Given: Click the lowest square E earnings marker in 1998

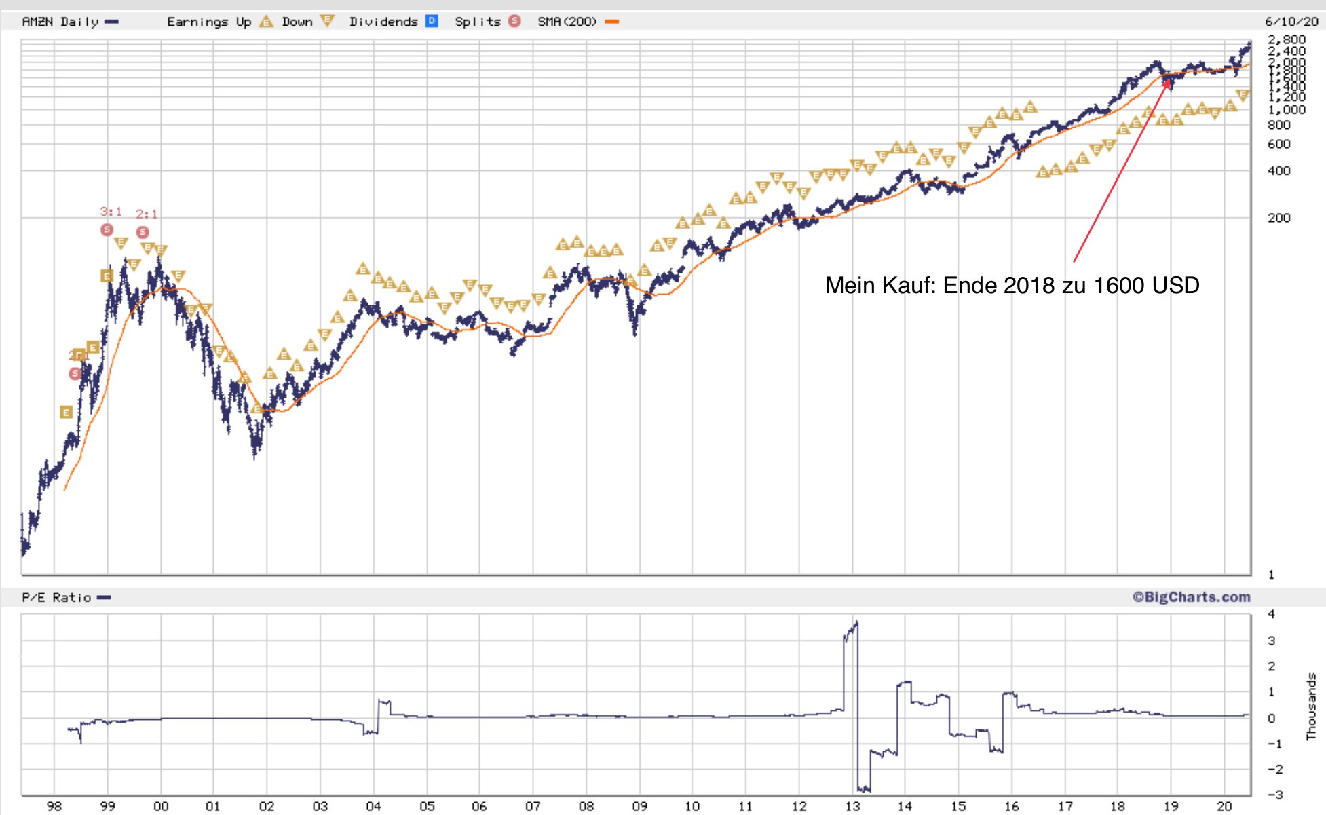Looking at the screenshot, I should [x=66, y=412].
